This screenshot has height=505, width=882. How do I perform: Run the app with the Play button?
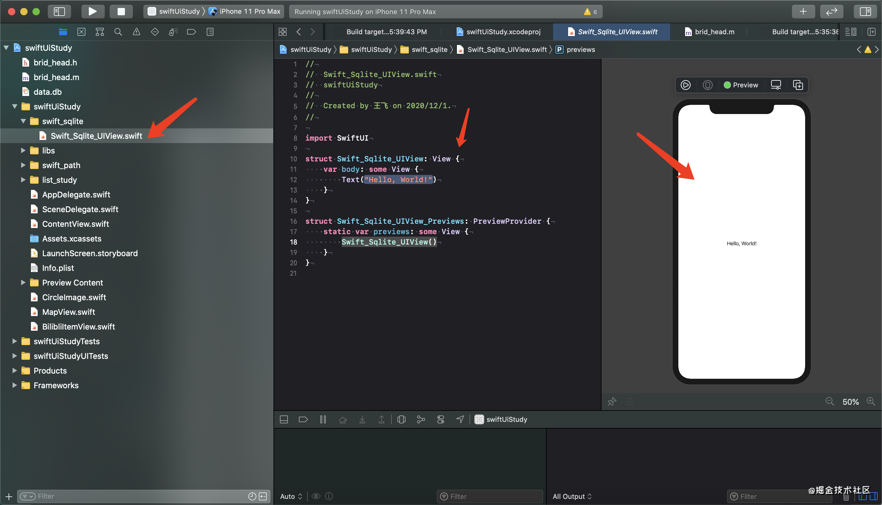pyautogui.click(x=93, y=11)
